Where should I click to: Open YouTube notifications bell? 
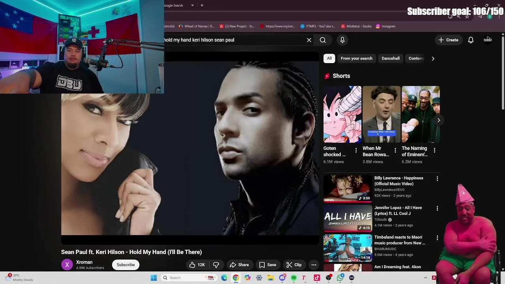471,40
